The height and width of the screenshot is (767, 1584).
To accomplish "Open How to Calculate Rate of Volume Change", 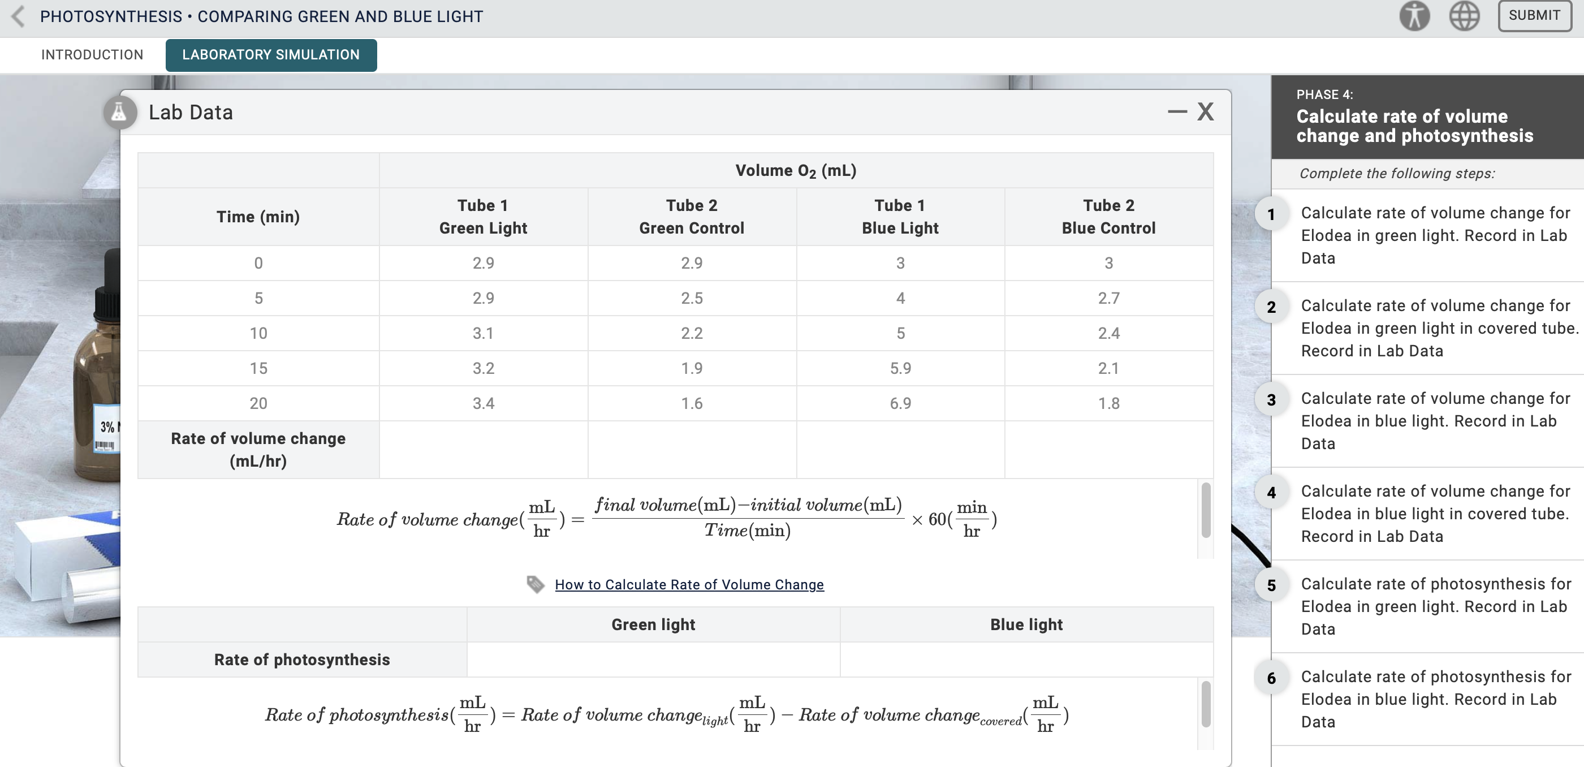I will 689,584.
